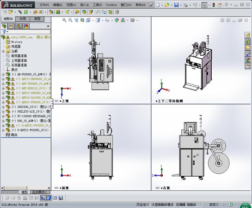Toggle the view link icon beside *上视
252x208 pixels.
click(x=56, y=101)
